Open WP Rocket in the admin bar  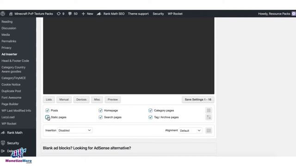[x=175, y=14]
